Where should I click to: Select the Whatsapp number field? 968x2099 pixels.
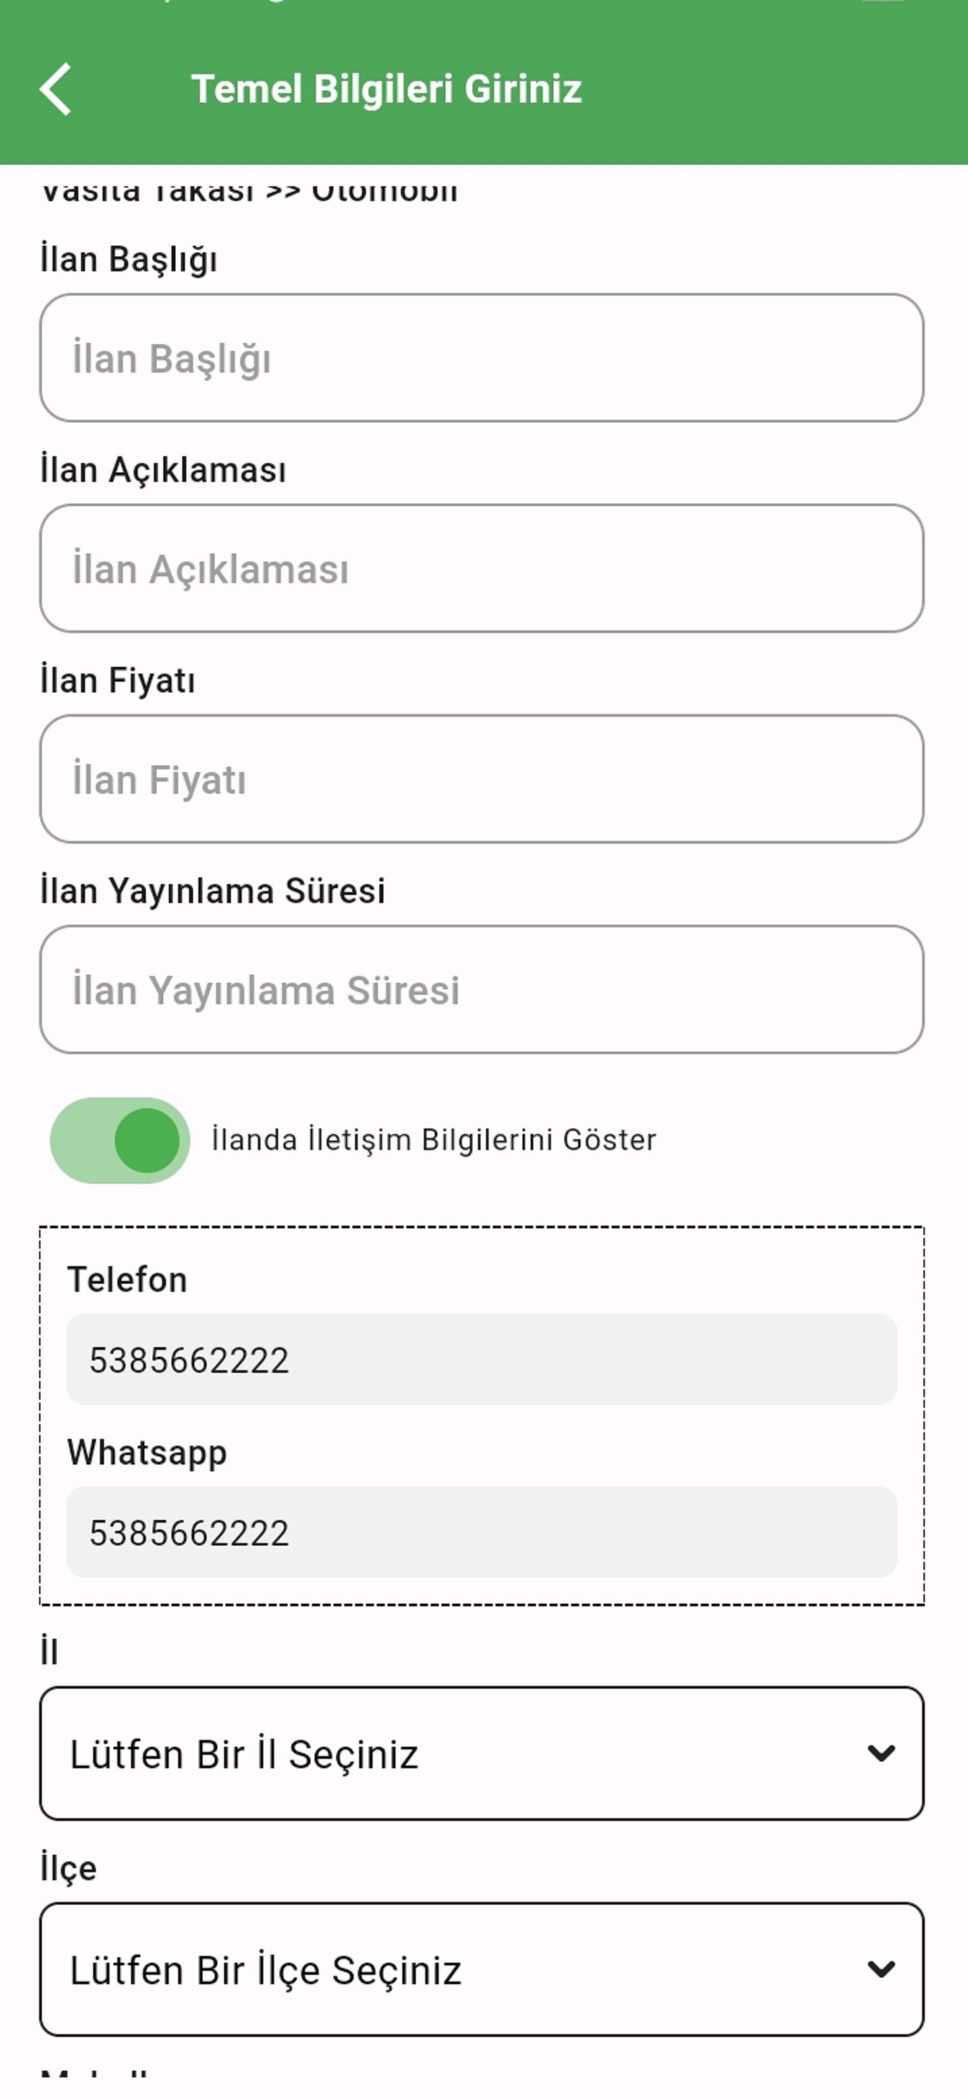pos(481,1532)
